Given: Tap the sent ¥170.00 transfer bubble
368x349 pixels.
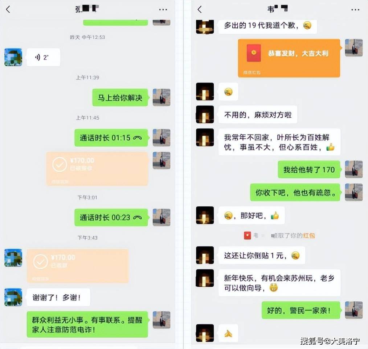Looking at the screenshot, I should click(x=97, y=169).
